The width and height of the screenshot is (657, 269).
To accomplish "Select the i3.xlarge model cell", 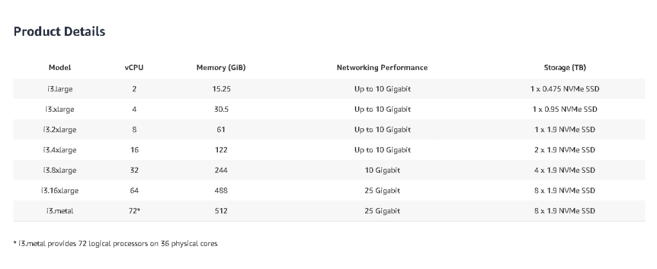I will pos(60,109).
